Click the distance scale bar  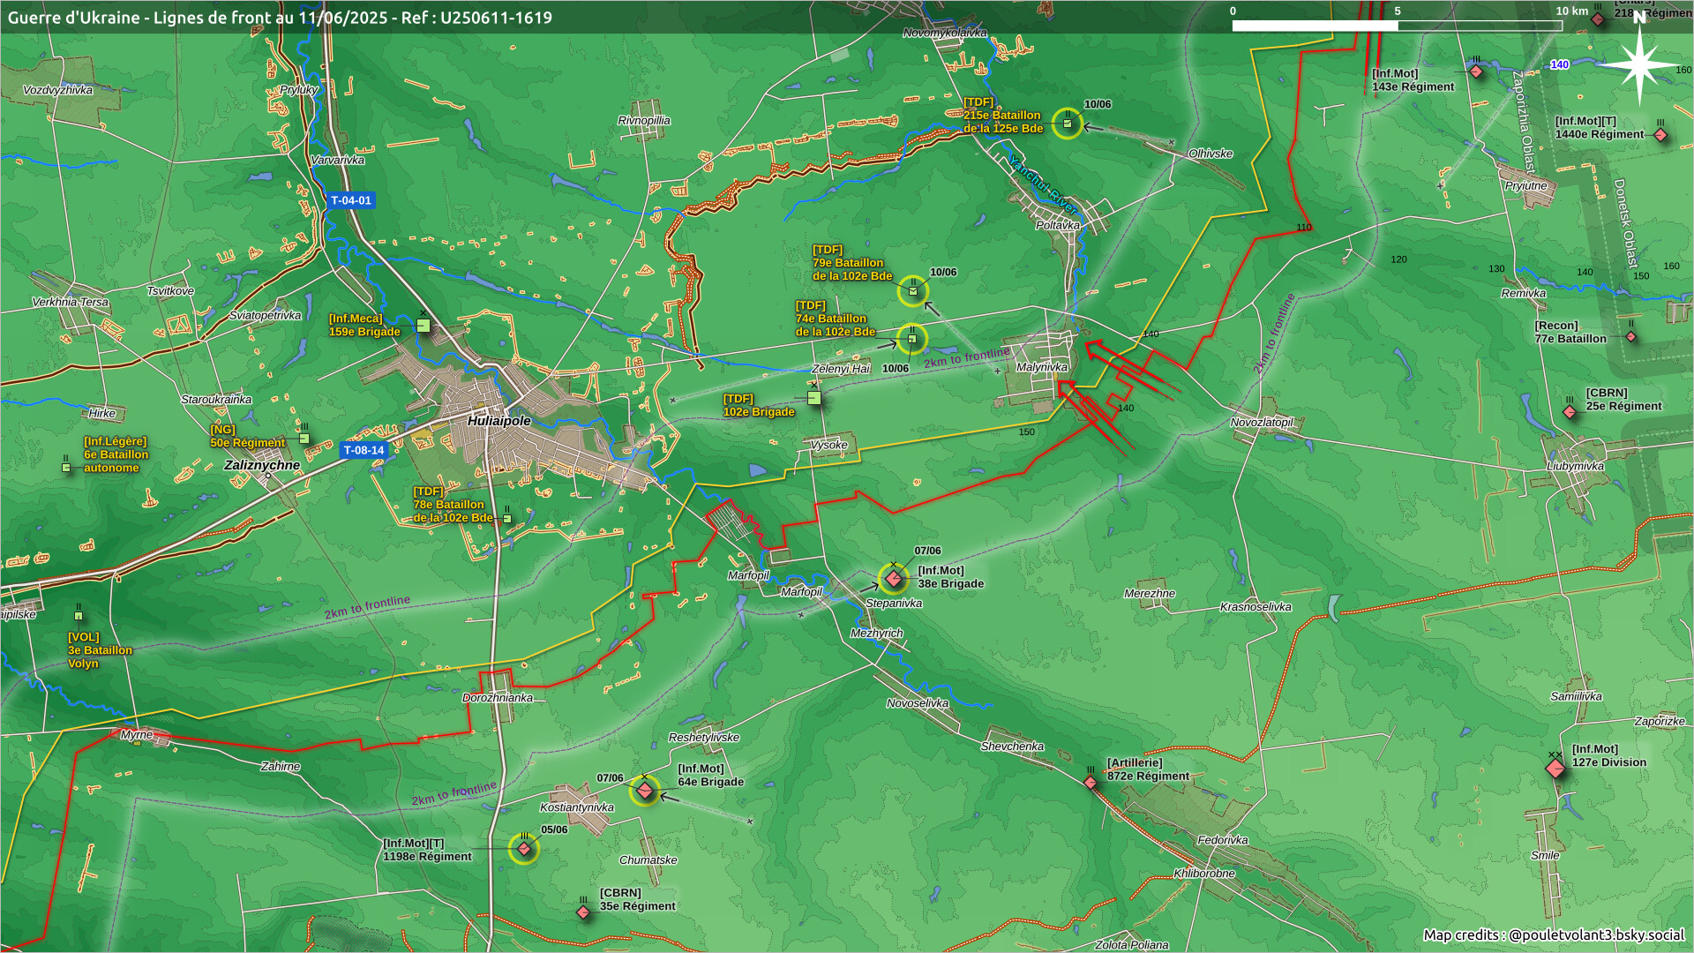coord(1397,26)
